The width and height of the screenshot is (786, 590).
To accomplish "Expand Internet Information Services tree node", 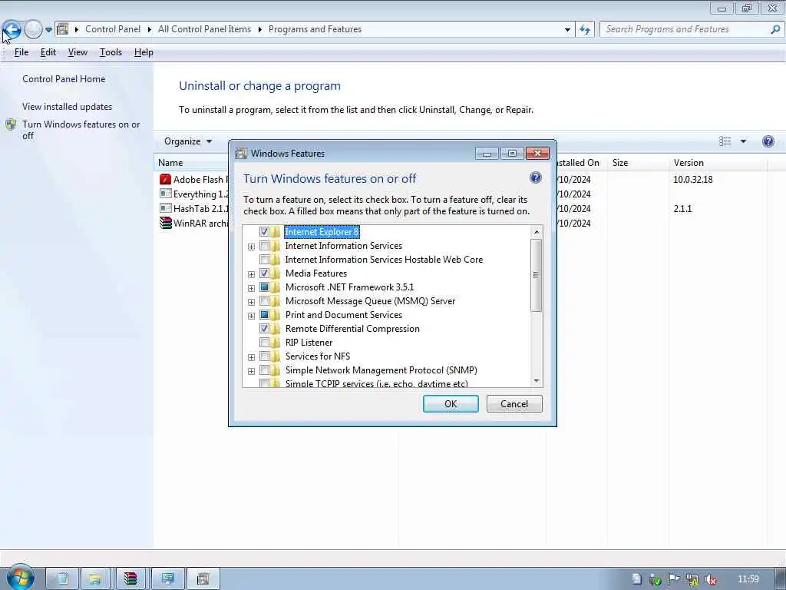I will (x=251, y=247).
